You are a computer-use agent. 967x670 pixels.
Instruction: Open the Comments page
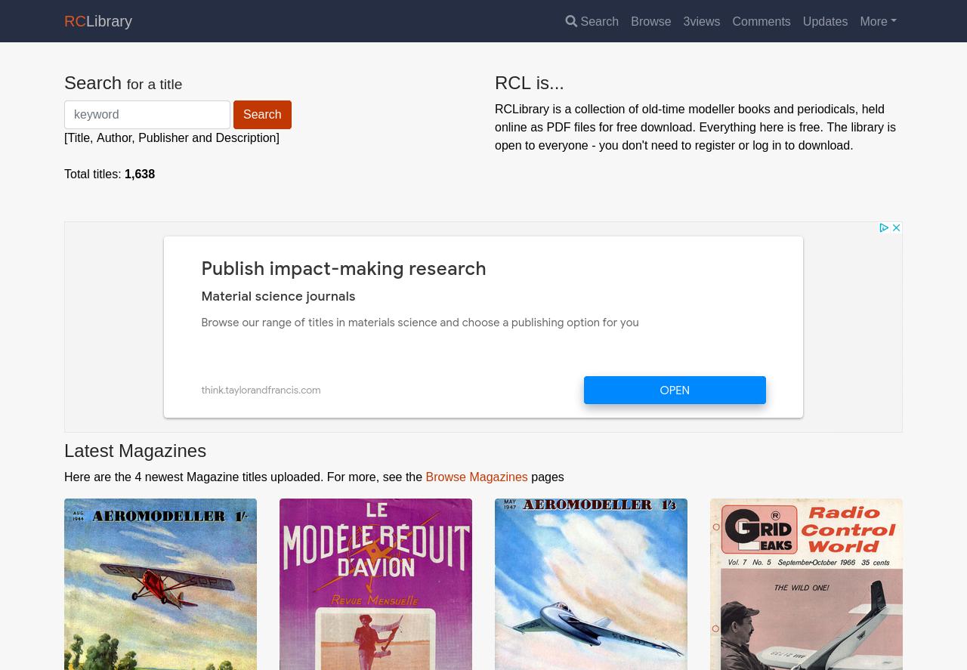click(761, 21)
